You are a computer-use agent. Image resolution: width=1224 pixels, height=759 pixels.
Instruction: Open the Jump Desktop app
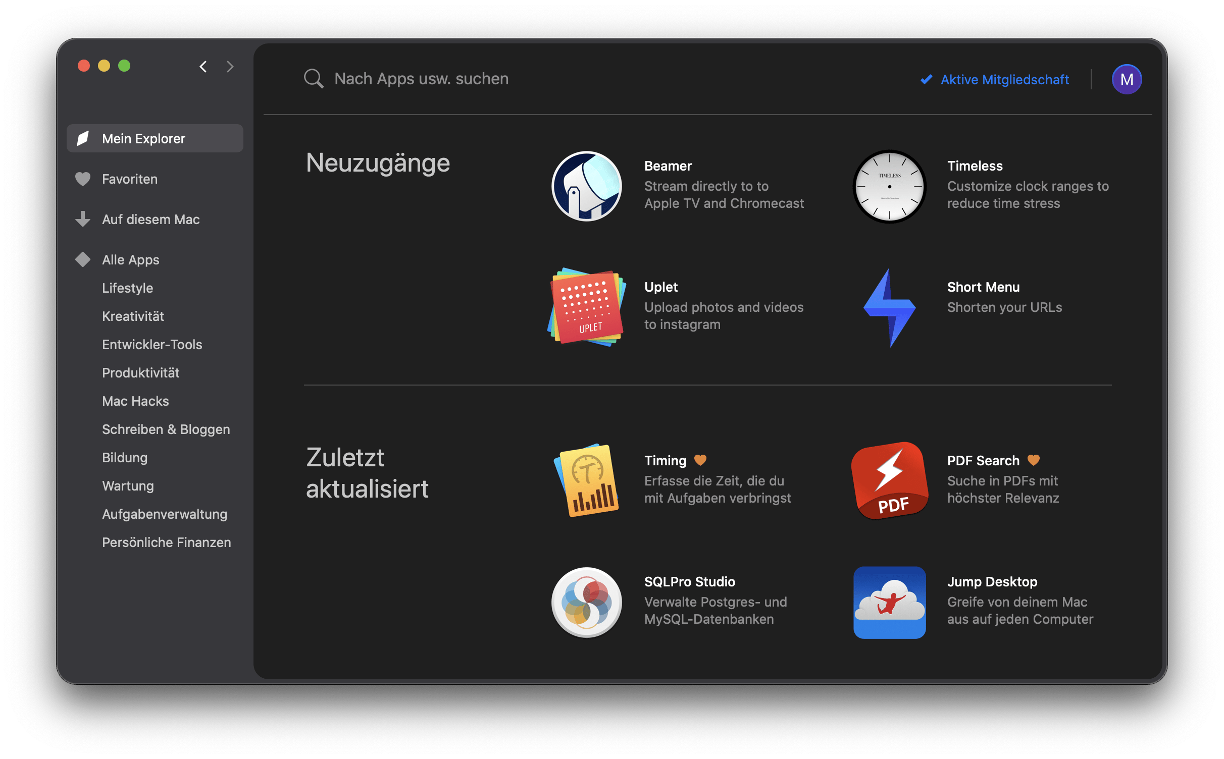coord(888,608)
